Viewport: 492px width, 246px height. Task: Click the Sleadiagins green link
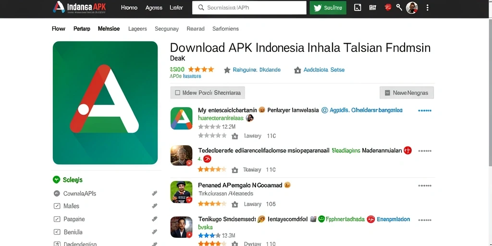click(x=346, y=150)
